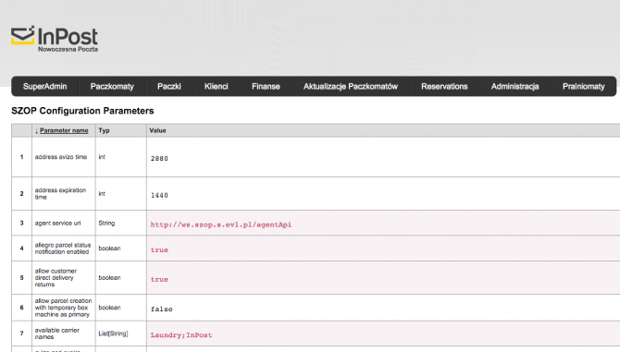Click the Typ column header

pos(104,130)
